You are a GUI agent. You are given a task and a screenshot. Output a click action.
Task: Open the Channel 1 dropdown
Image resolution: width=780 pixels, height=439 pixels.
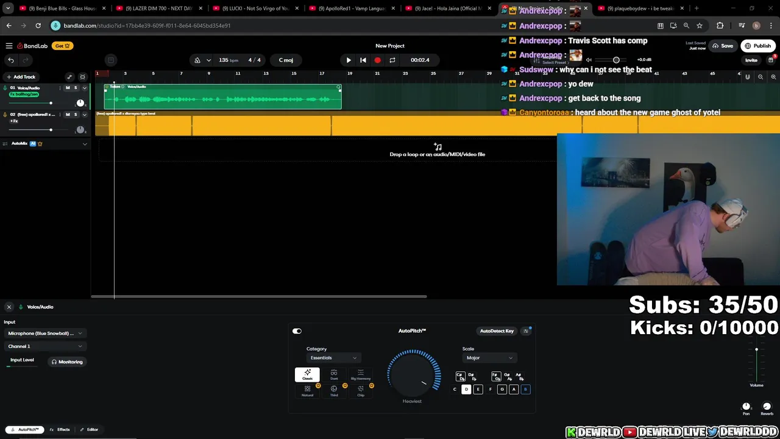[44, 346]
